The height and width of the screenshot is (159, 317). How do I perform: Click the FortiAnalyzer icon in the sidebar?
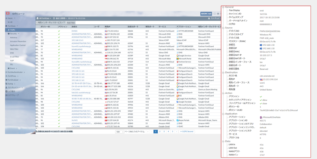click(x=6, y=80)
